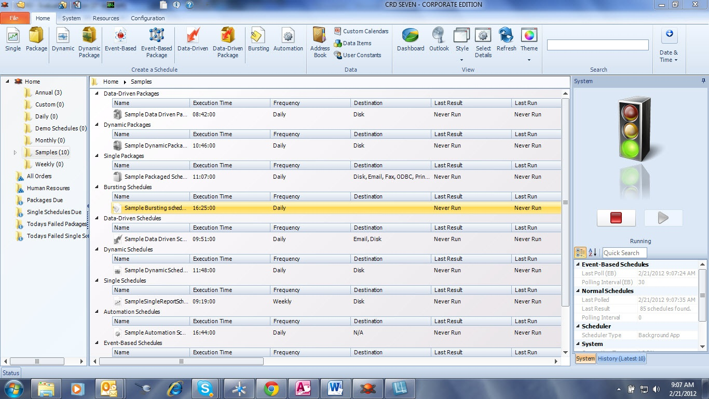Unpin the System panel
The image size is (709, 399).
[703, 81]
